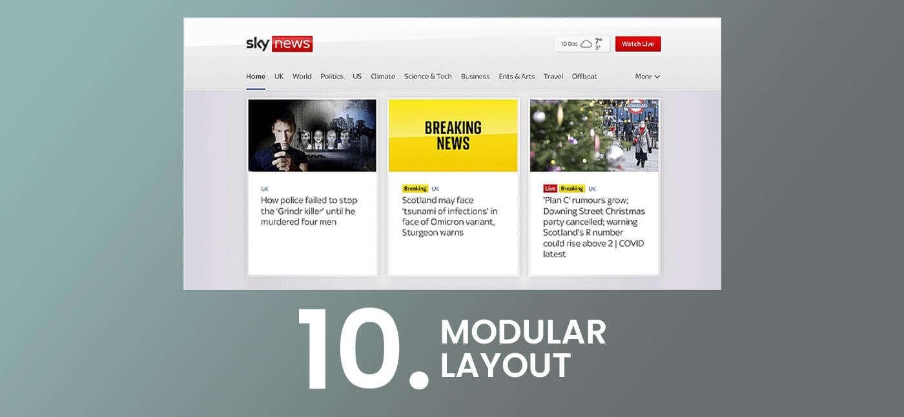The height and width of the screenshot is (417, 904).
Task: Switch to the World section
Action: pos(302,76)
